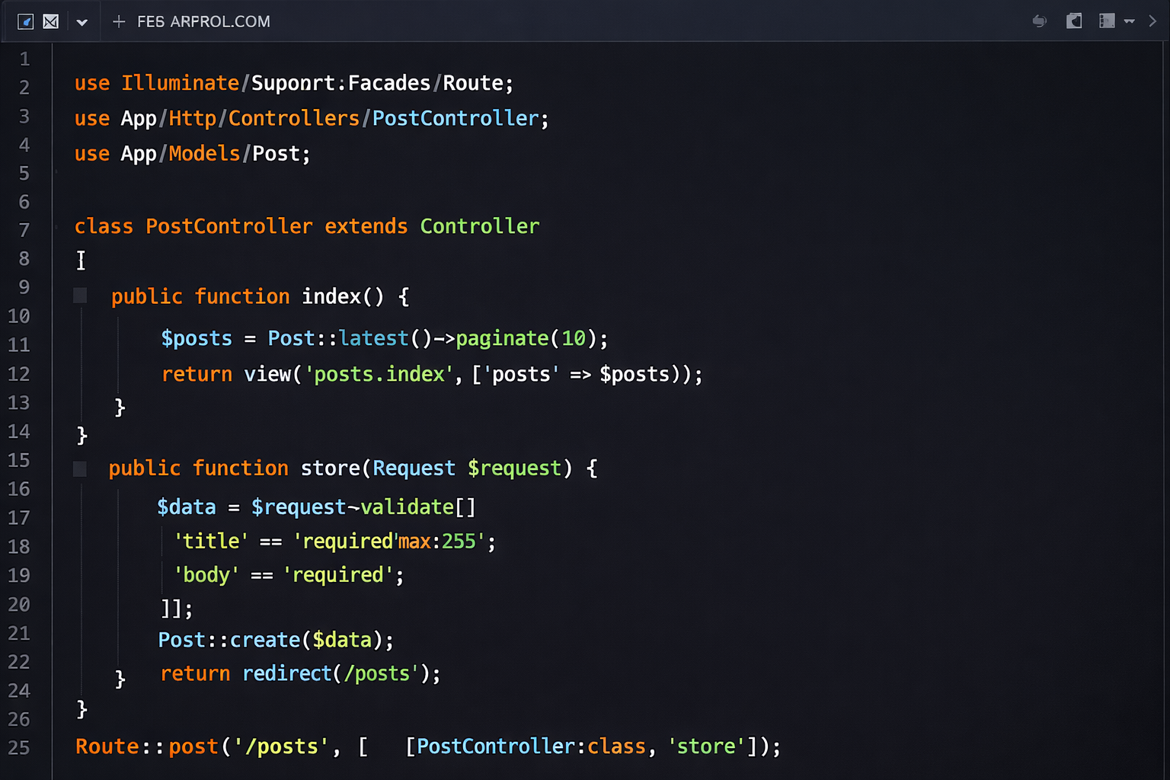The width and height of the screenshot is (1170, 780).
Task: Click 'store' in the function declaration
Action: [x=331, y=468]
